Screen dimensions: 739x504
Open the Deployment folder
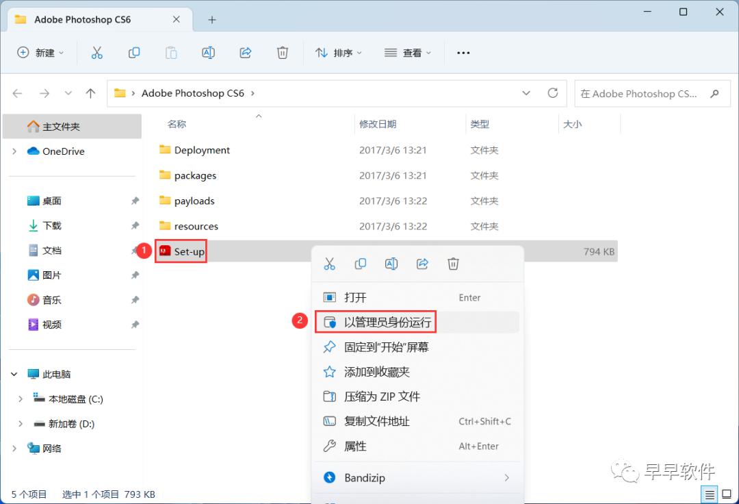201,150
